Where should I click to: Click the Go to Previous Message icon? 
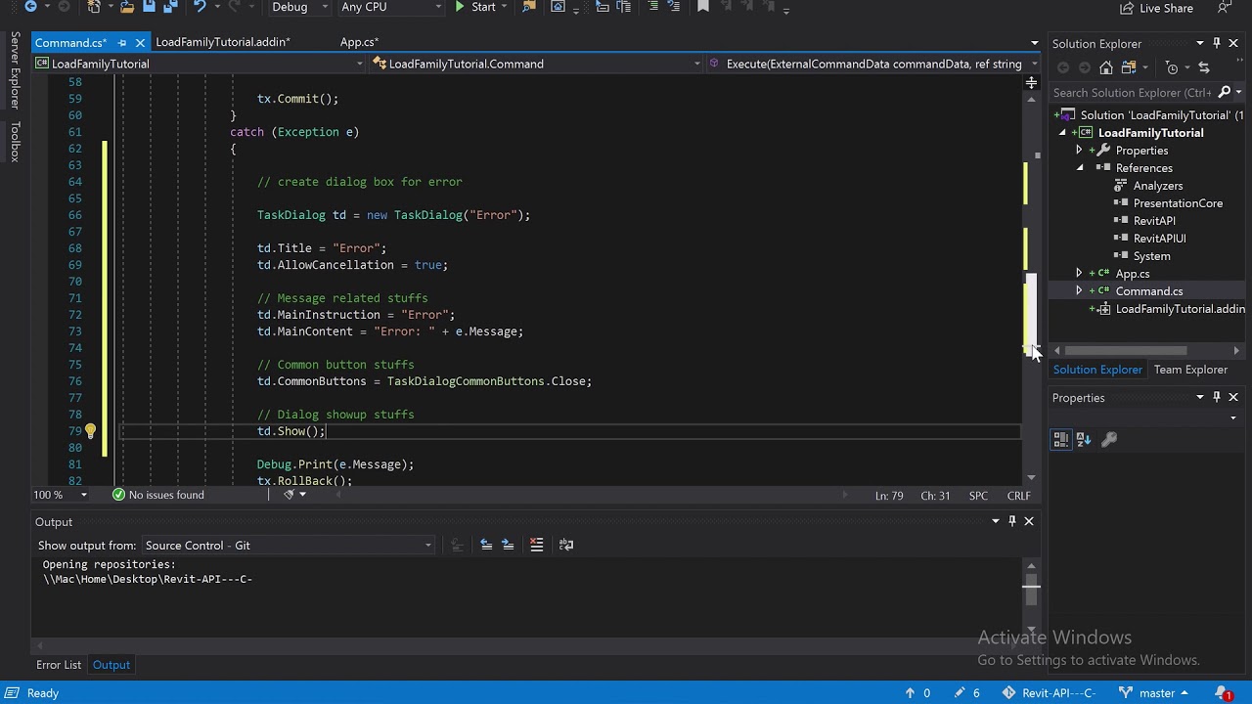pos(486,545)
